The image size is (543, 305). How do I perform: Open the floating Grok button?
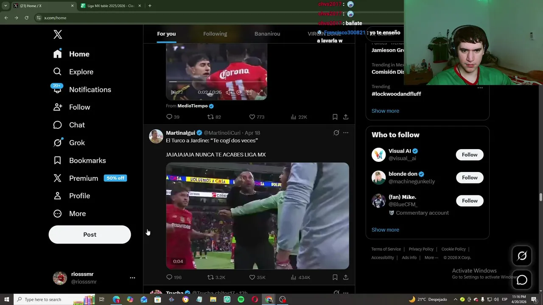pyautogui.click(x=522, y=255)
